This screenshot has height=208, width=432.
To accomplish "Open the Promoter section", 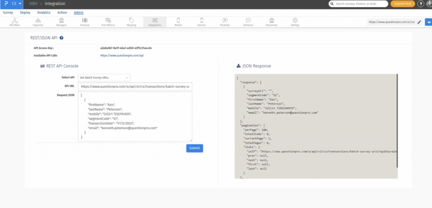I will tap(225, 22).
